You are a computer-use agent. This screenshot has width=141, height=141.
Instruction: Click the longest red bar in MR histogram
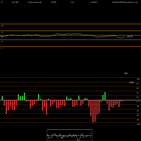tap(93, 111)
